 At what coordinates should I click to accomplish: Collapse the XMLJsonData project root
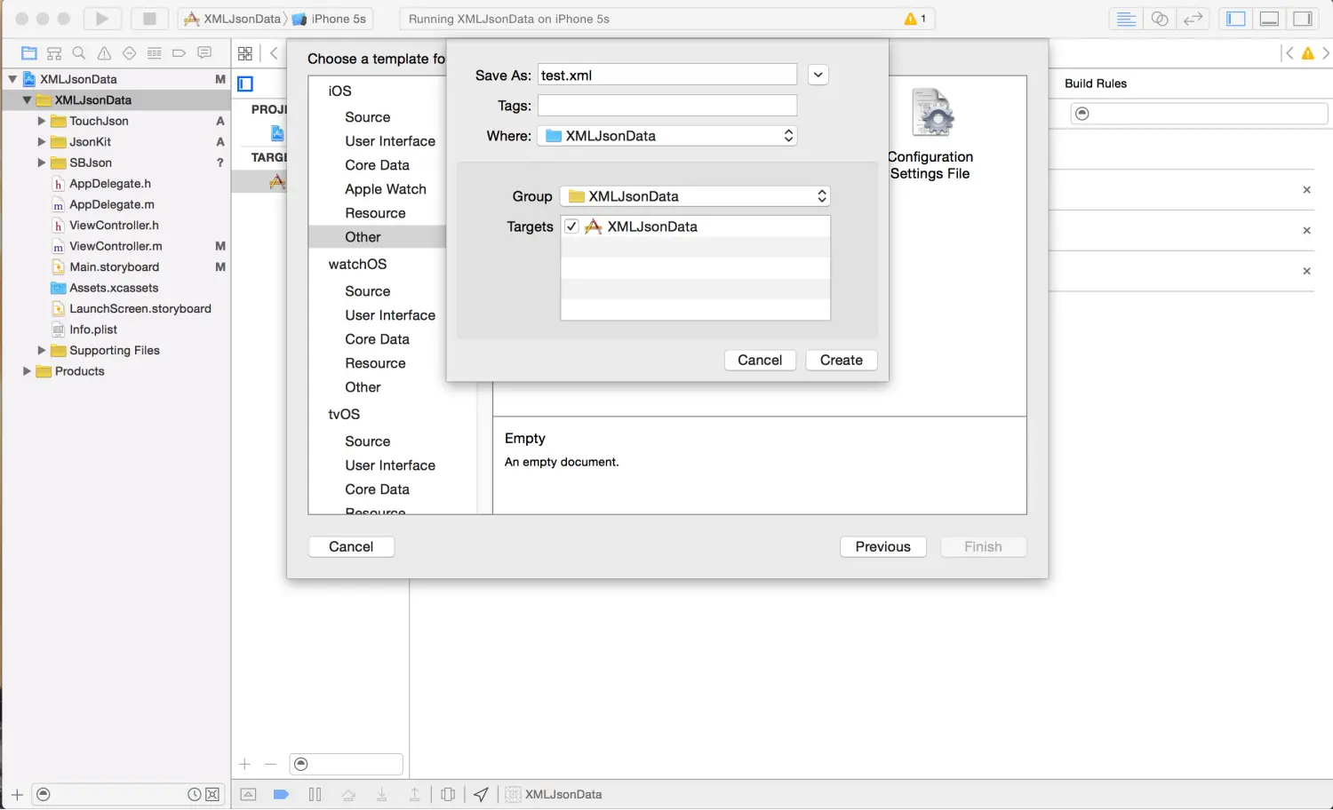(12, 79)
